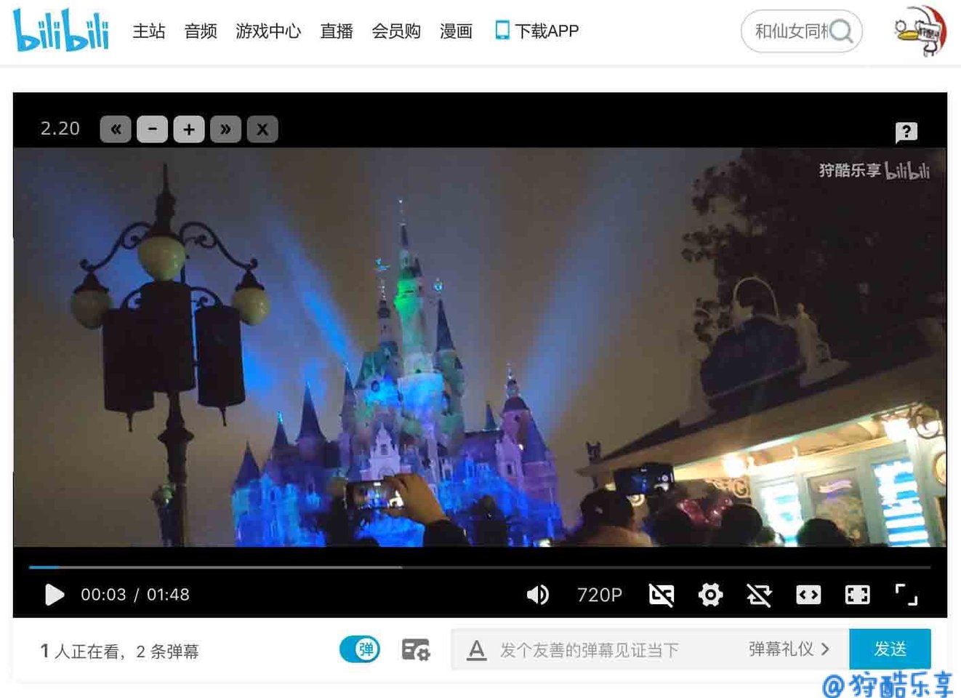This screenshot has height=698, width=961.
Task: Mute the video volume
Action: (538, 595)
